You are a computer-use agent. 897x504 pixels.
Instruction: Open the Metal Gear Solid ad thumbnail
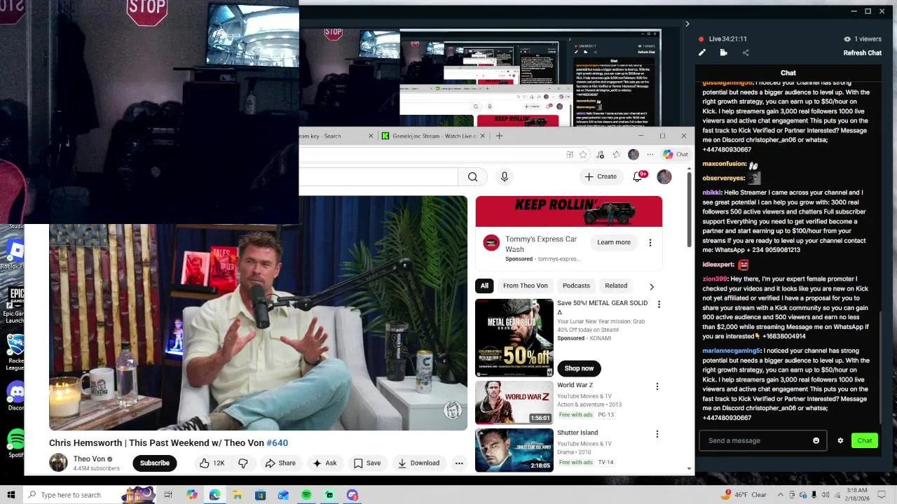point(514,337)
